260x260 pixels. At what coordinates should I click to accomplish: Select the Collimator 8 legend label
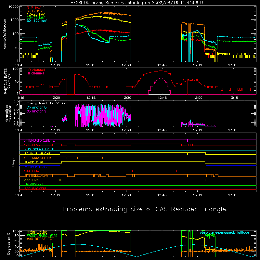coord(36,107)
